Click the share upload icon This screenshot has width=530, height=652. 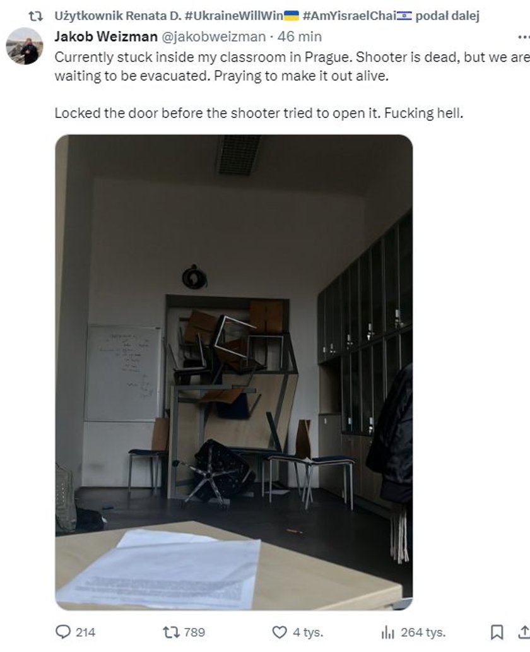pyautogui.click(x=524, y=632)
